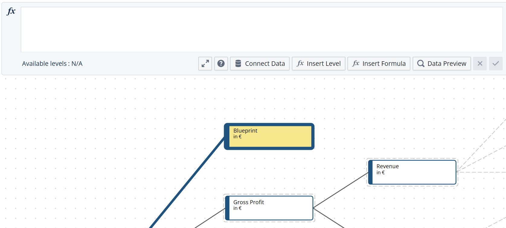Open the formula help question mark
This screenshot has width=506, height=228.
221,63
